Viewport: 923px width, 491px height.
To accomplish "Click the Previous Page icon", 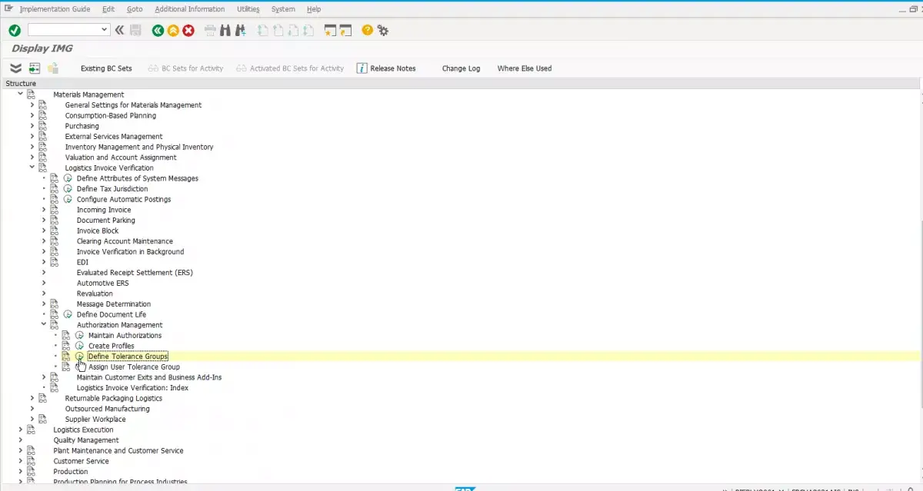I will [279, 30].
